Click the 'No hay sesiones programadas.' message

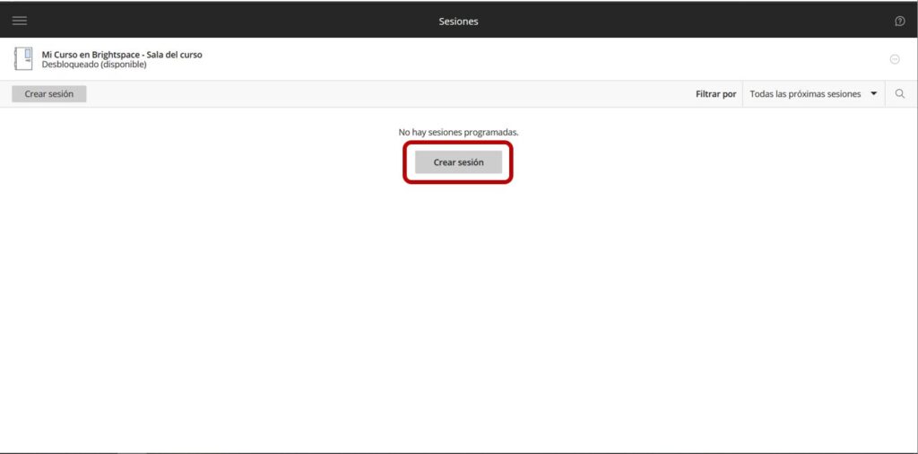point(458,132)
